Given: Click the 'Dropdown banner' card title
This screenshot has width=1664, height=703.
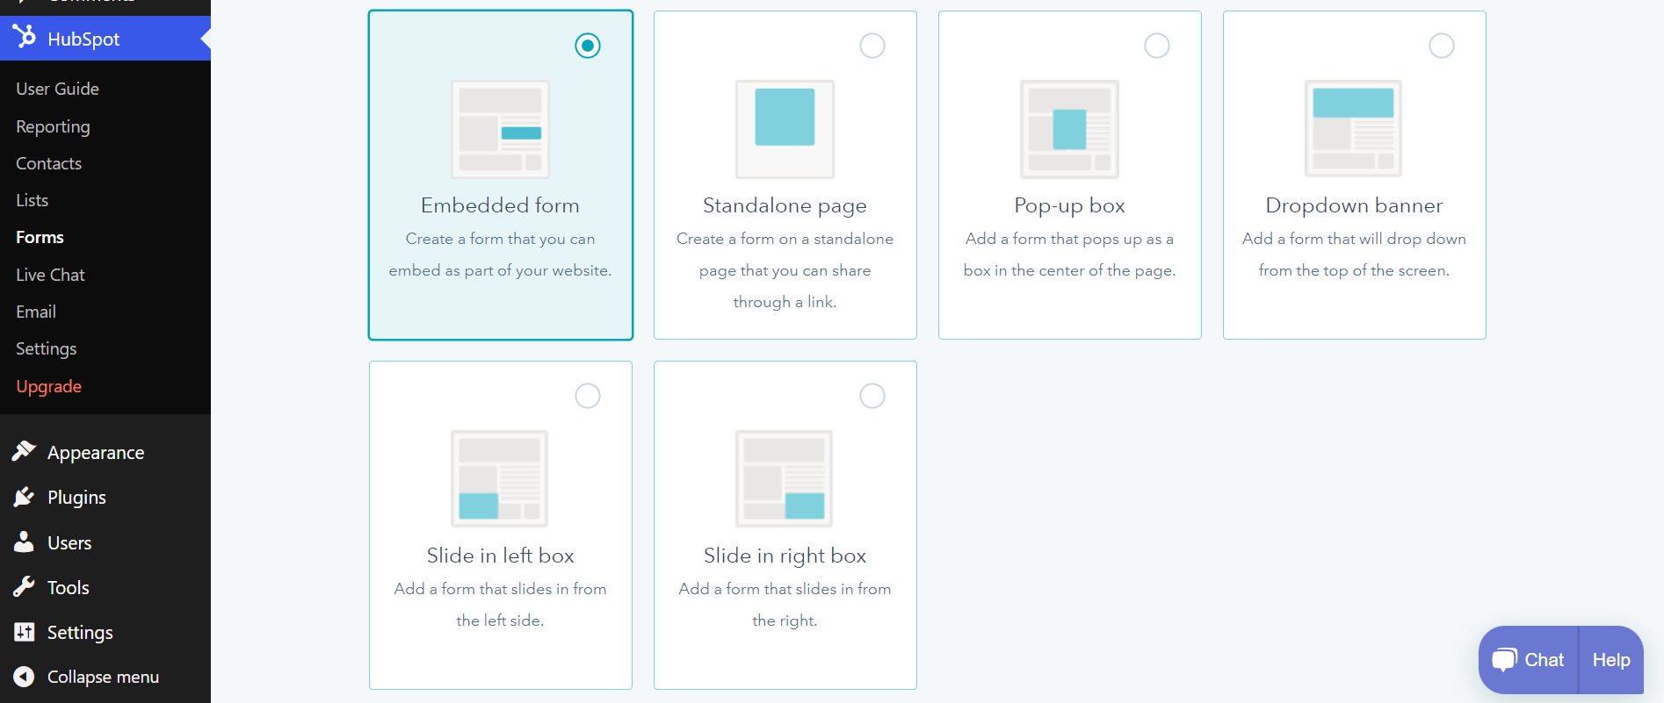Looking at the screenshot, I should click(1354, 206).
